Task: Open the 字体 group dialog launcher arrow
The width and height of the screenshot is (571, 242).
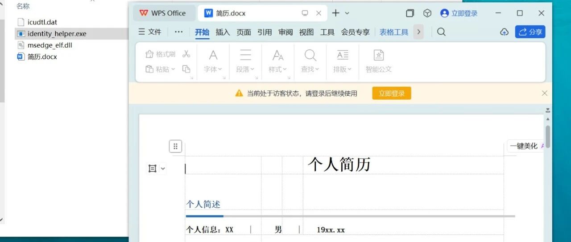Action: tap(225, 78)
